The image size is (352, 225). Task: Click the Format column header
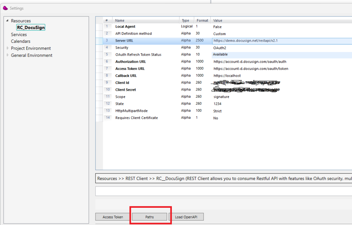point(202,20)
